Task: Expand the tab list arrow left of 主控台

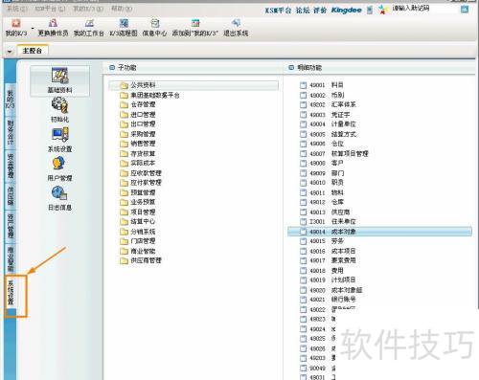Action: (10, 51)
